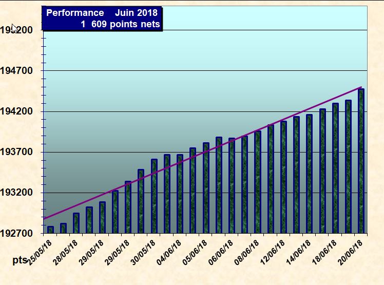Click the Performance Juin 2018 title box
384x285 pixels.
102,18
